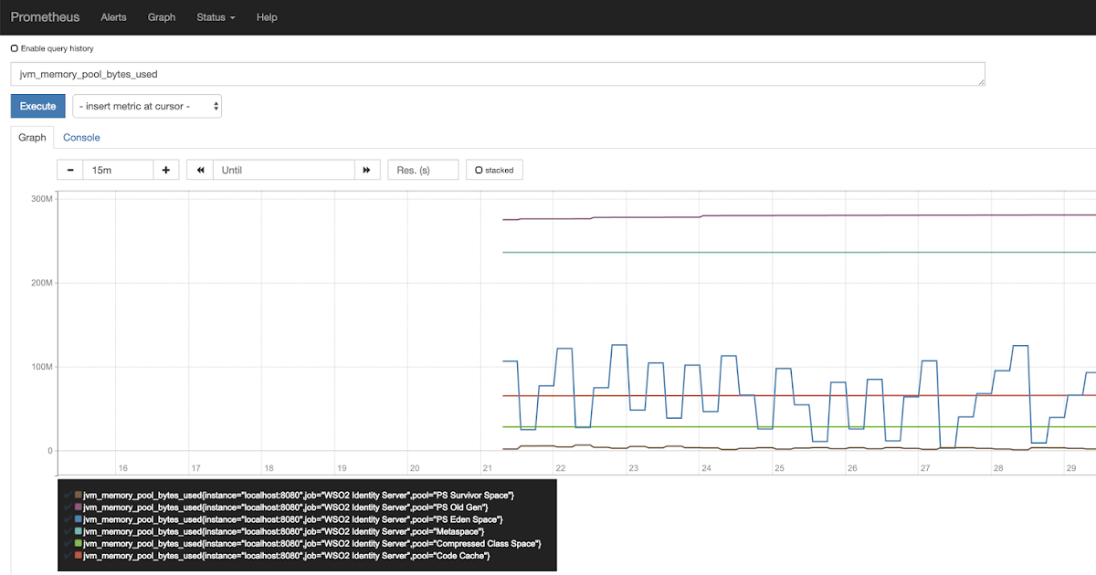The height and width of the screenshot is (575, 1096).
Task: Open the Alerts page
Action: coord(113,17)
